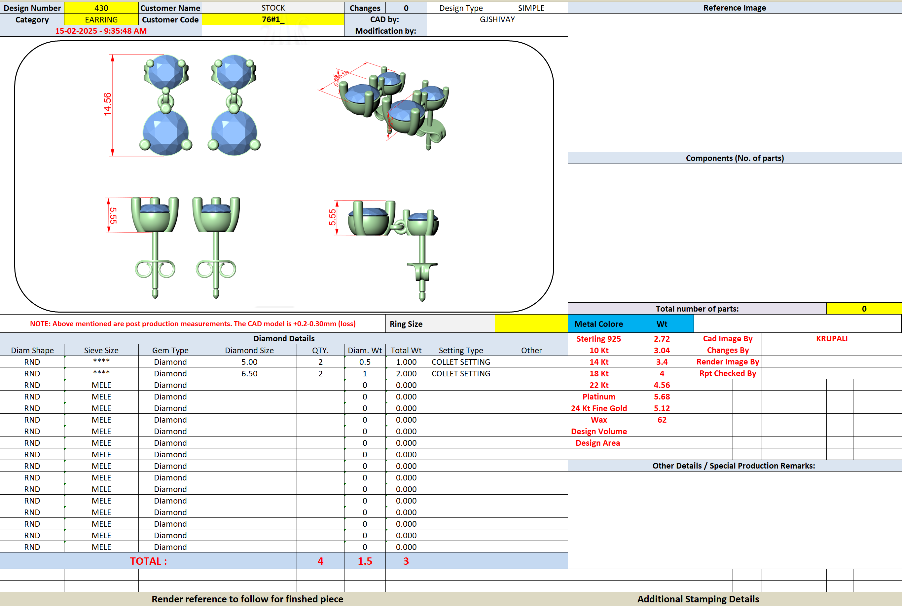The image size is (902, 606).
Task: Select the design number value 430
Action: 101,8
